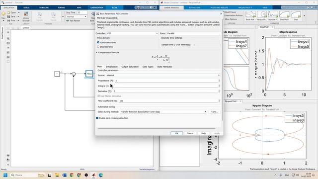Viewport: 318px width, 179px height.
Task: Click the Integral (I) input field
Action: 164,86
